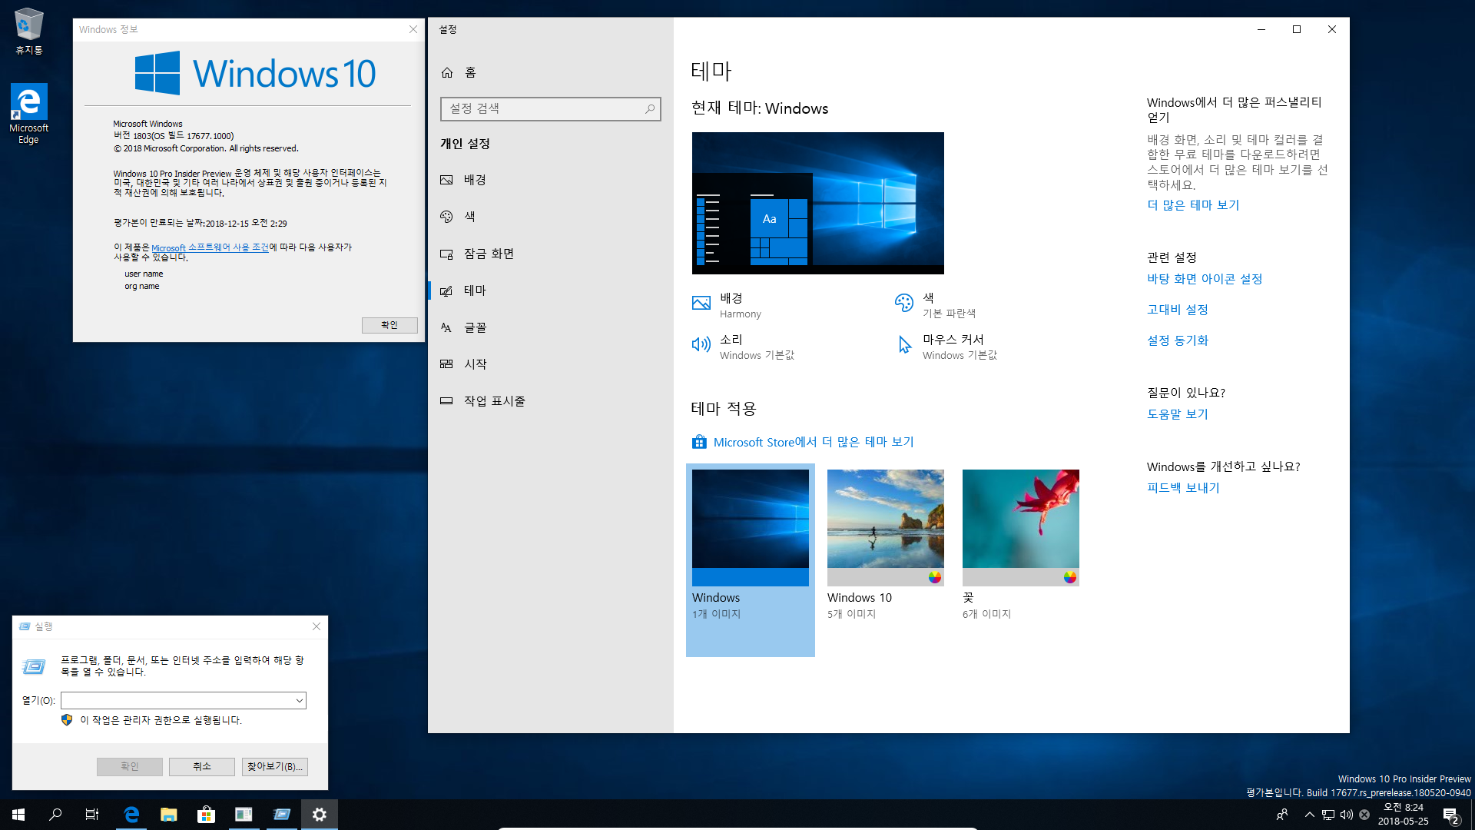1475x830 pixels.
Task: Click the 배경 Harmony picture icon
Action: coord(701,303)
